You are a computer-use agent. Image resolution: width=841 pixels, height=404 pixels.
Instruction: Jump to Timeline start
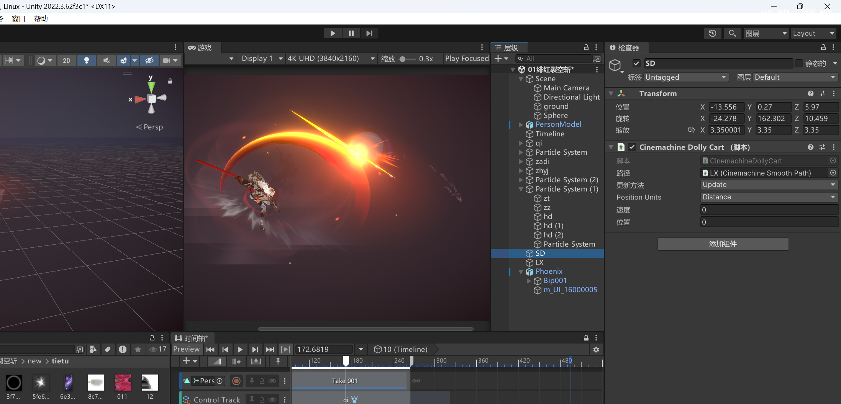[x=210, y=349]
